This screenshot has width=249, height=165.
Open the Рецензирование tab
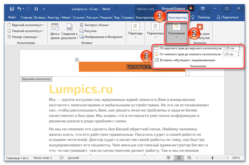[x=106, y=18]
